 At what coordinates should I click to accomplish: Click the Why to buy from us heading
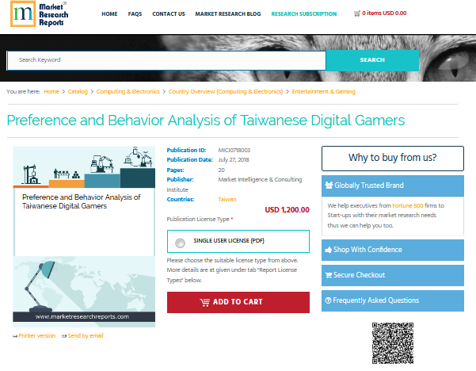pos(393,158)
